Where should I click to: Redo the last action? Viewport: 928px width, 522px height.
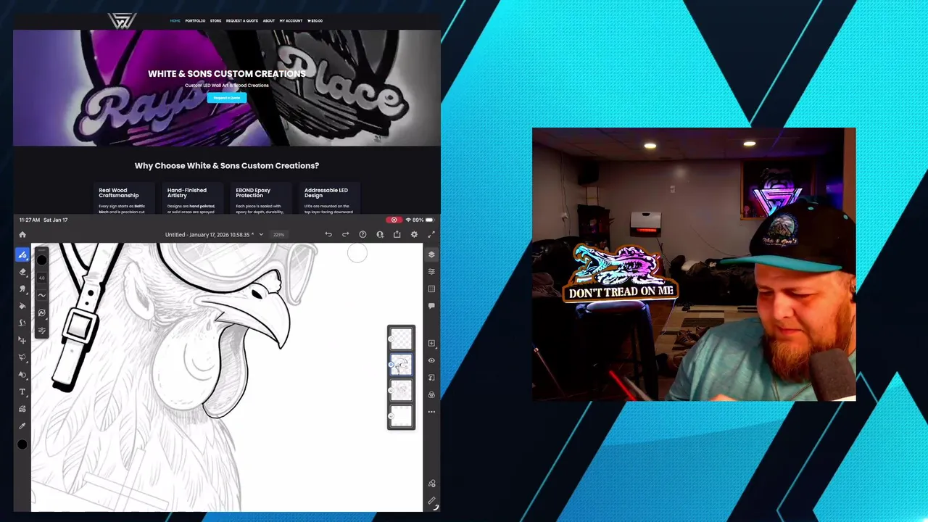345,234
